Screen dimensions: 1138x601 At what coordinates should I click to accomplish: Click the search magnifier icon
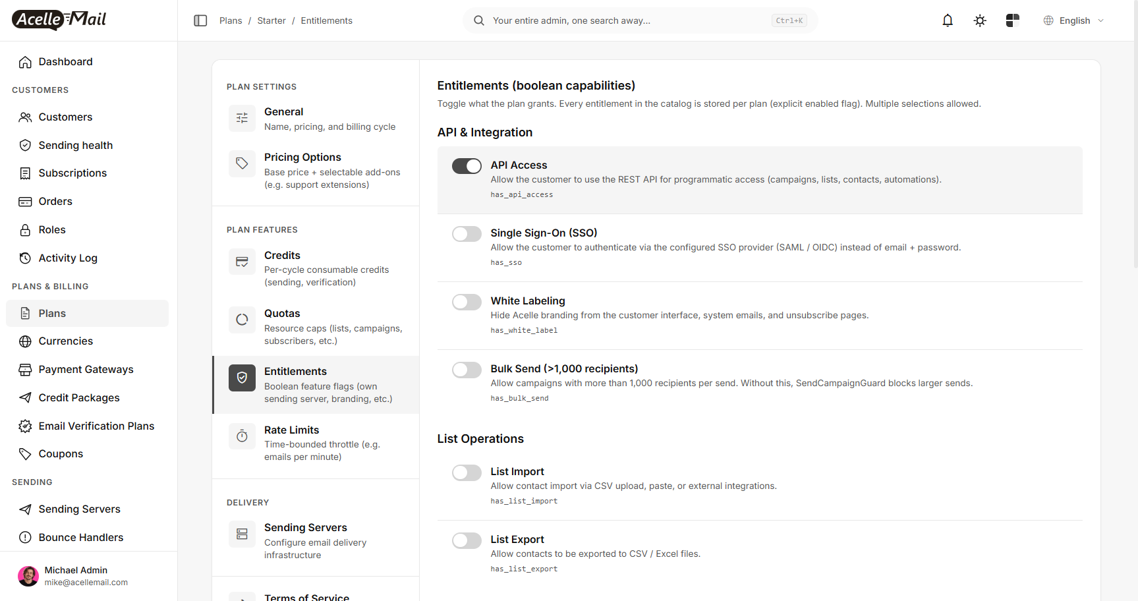point(479,20)
